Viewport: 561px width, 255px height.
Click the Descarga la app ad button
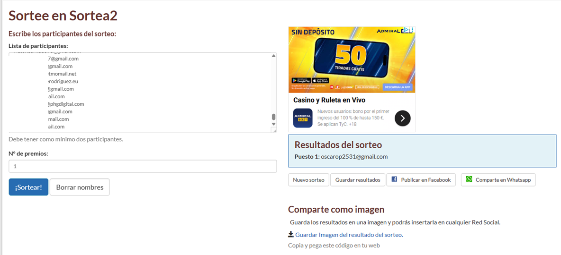coord(398,87)
